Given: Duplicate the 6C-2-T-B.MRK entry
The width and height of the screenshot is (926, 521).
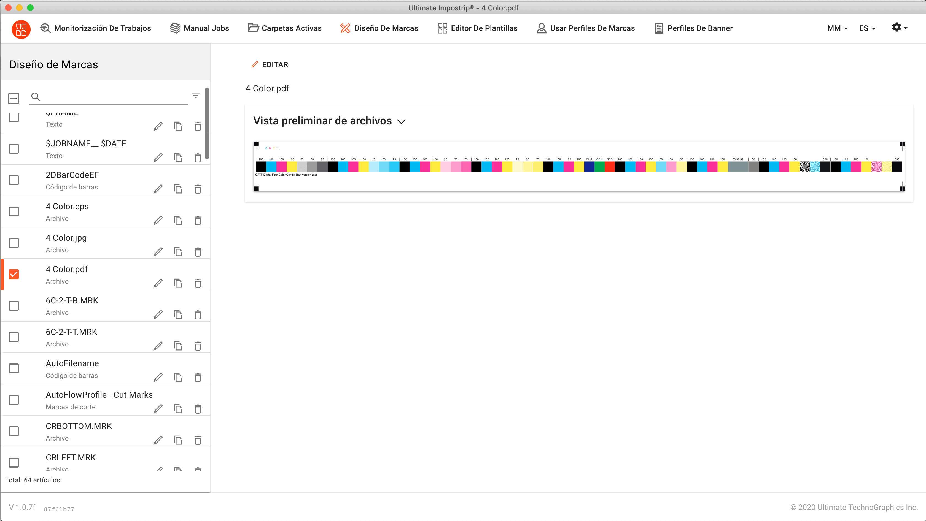Looking at the screenshot, I should (178, 315).
